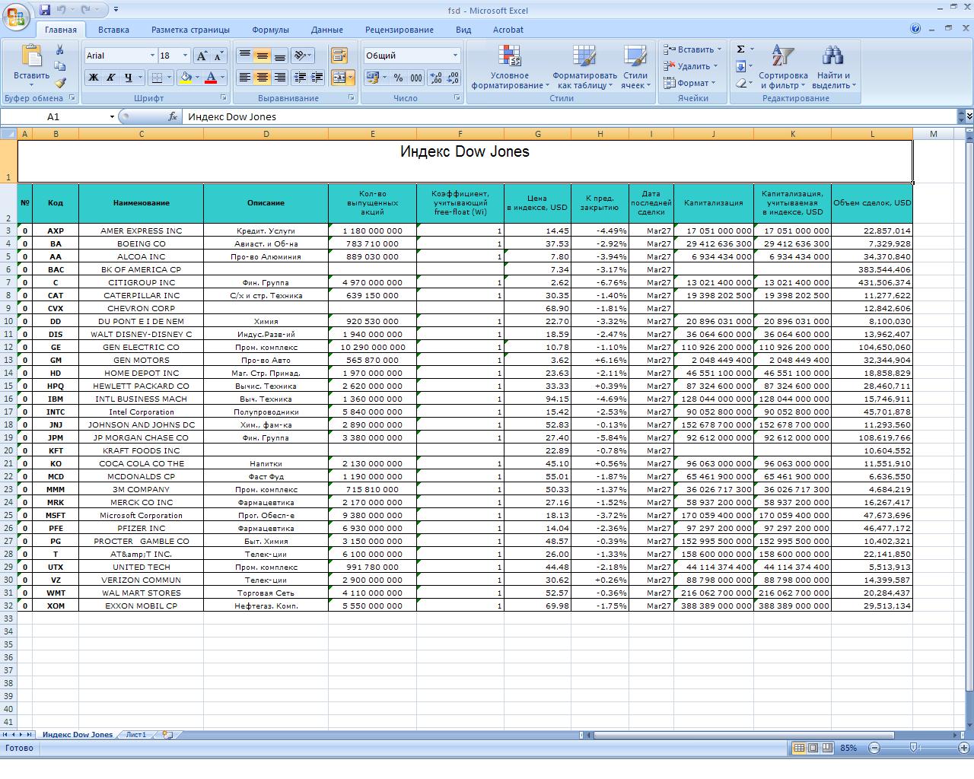Open the Общий number format dropdown
Screen dimensions: 974x779
coord(455,56)
